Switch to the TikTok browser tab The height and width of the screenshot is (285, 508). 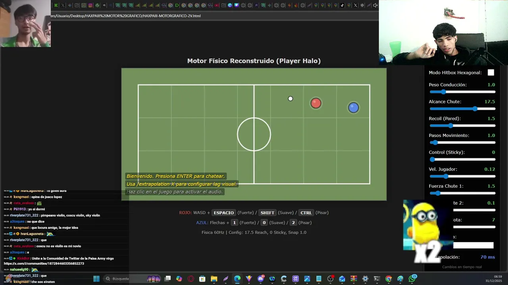342,6
